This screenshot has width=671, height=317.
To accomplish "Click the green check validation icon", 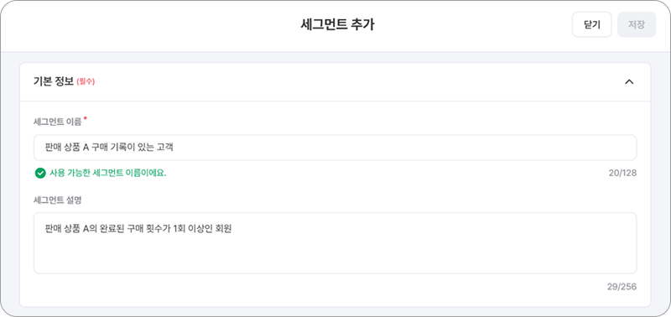I will click(40, 174).
